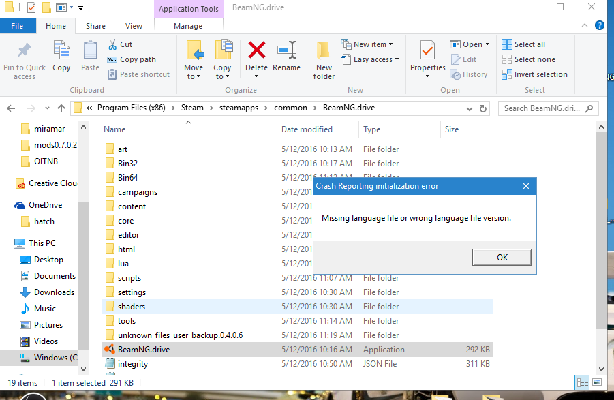Switch to Details view layout icon

coord(582,382)
